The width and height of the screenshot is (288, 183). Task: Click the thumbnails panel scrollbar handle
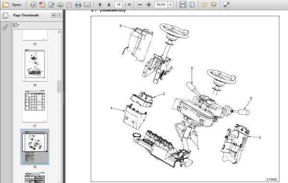coord(59,86)
